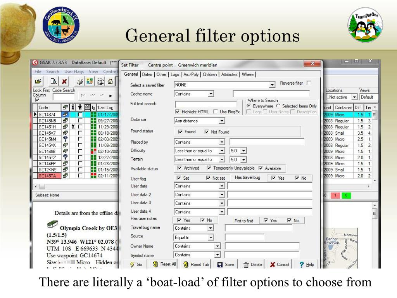Toggle Lock First Column checkbox

(37, 100)
